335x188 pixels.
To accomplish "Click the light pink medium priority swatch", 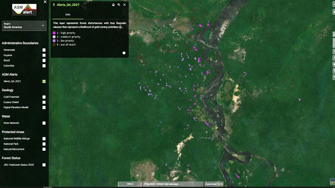I will point(54,37).
